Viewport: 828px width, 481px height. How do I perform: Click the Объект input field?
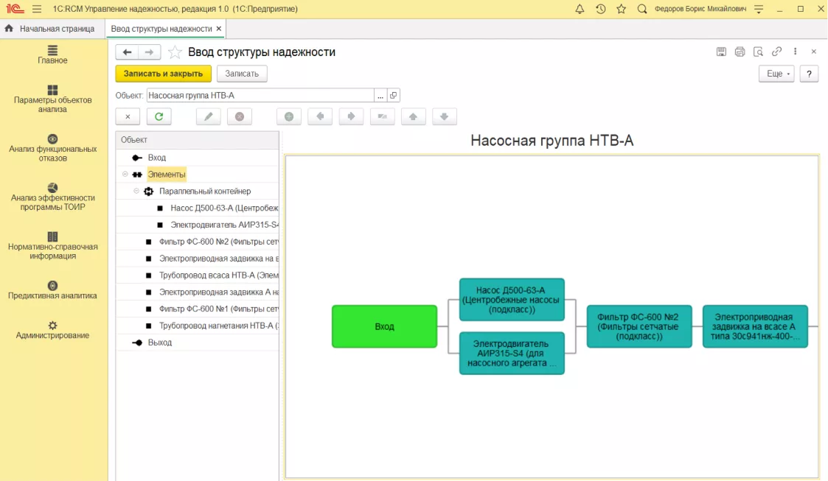(x=260, y=96)
